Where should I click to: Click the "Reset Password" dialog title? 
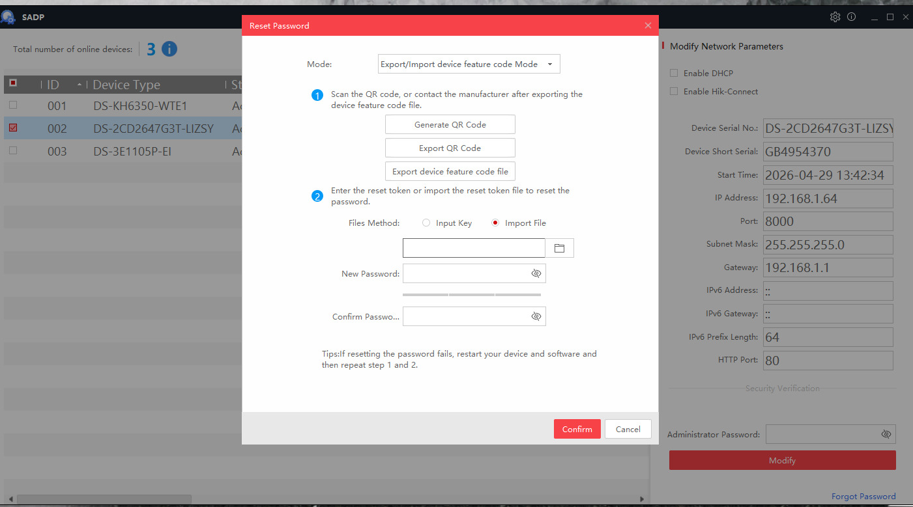[x=280, y=25]
